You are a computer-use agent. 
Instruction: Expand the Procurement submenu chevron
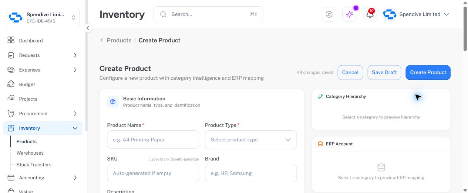pyautogui.click(x=75, y=113)
